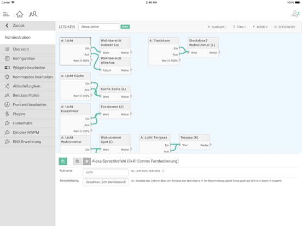
Task: Save the Alexa Sprachbefehl node (green icon)
Action: click(63, 161)
